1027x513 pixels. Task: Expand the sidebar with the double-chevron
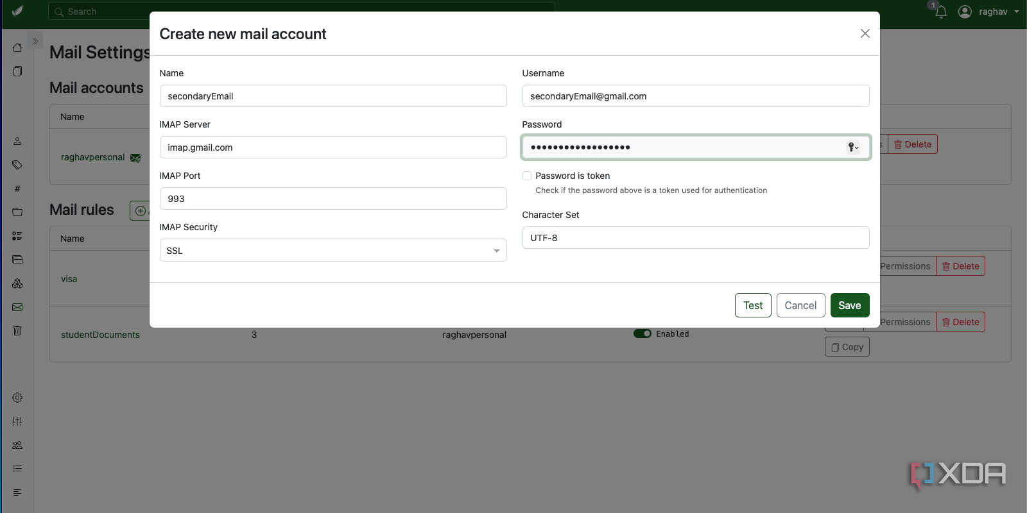point(35,41)
